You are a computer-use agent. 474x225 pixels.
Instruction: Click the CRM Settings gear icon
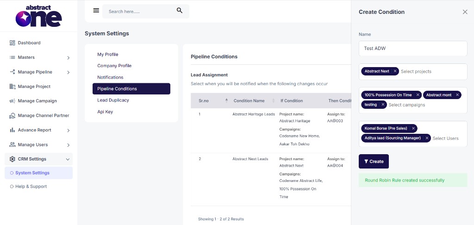coord(12,159)
